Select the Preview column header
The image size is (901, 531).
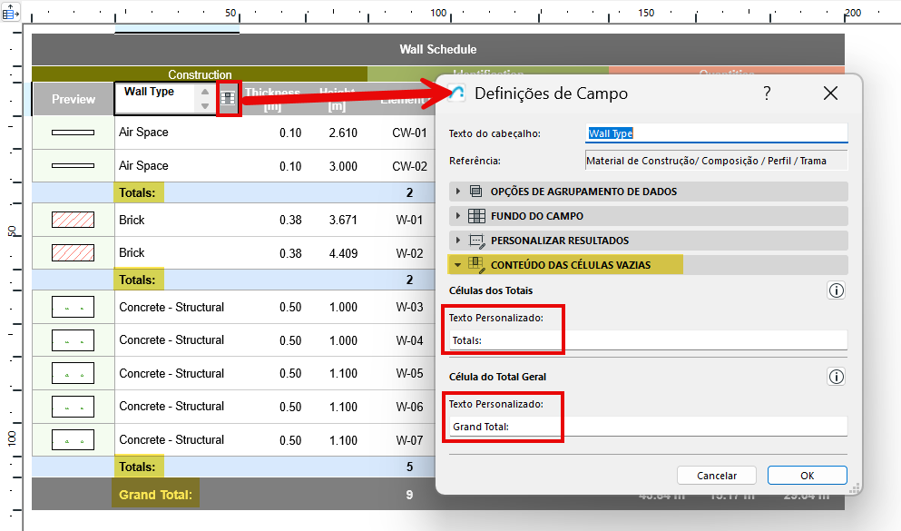(73, 99)
